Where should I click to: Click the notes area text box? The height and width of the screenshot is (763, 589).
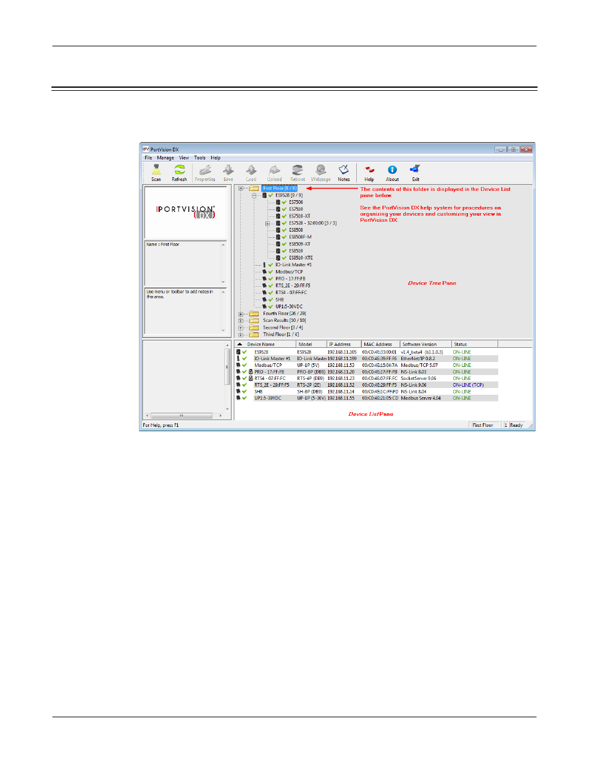point(185,311)
